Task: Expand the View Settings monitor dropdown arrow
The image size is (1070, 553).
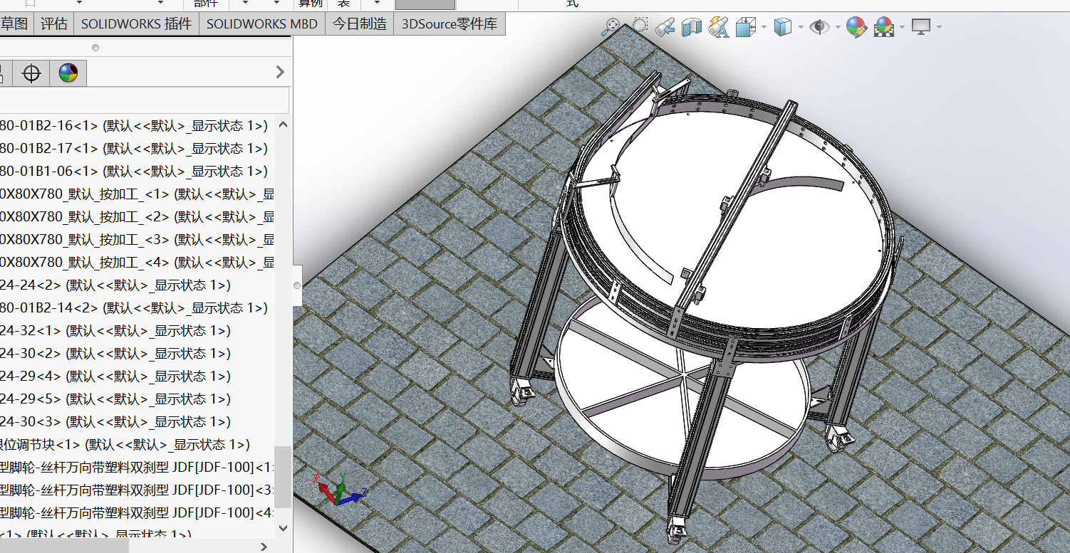Action: (939, 28)
